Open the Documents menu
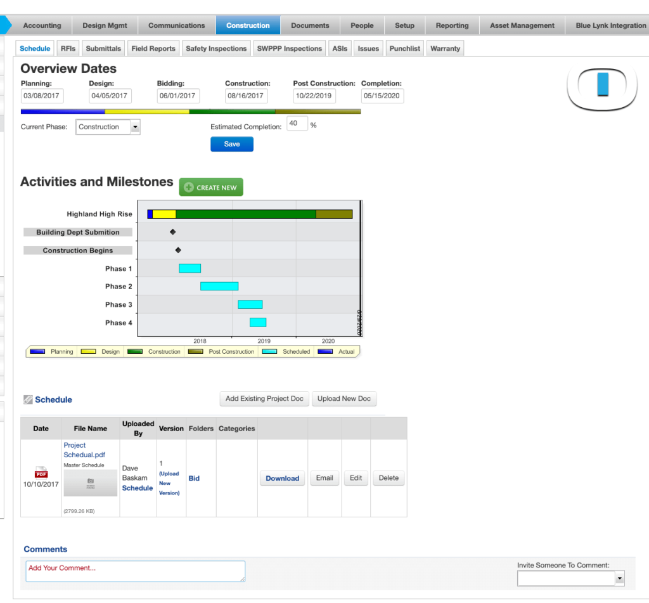 310,25
